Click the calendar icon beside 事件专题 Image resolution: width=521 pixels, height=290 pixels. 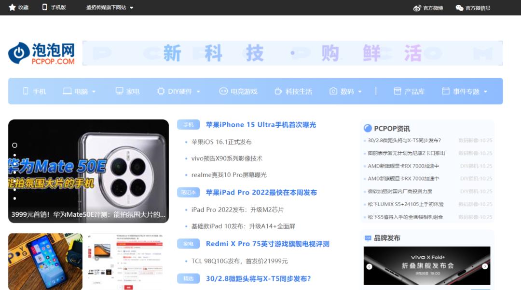pos(446,91)
